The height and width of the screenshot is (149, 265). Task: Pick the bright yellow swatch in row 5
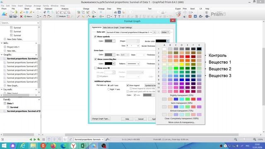click(x=182, y=65)
